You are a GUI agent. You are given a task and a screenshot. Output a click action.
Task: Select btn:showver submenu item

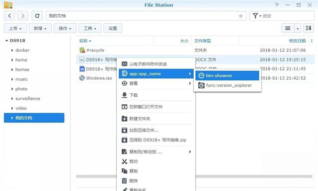[227, 75]
